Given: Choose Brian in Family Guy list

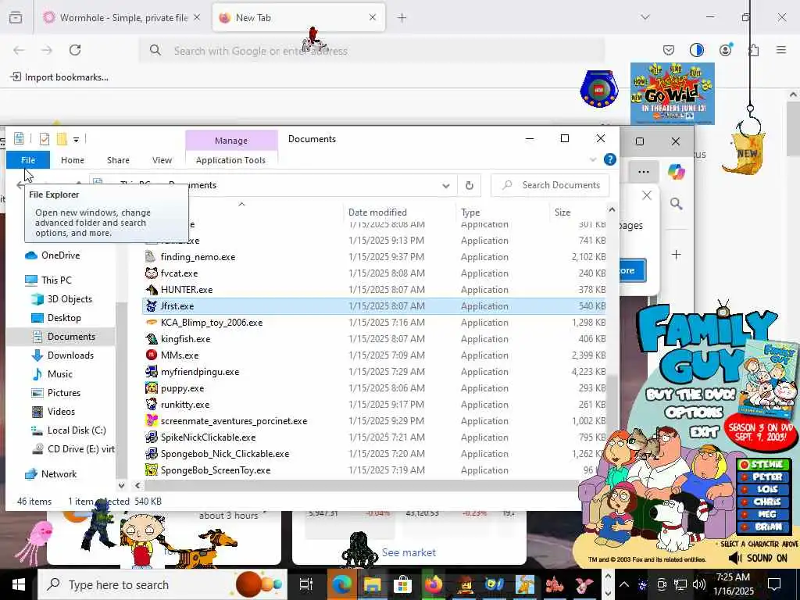Looking at the screenshot, I should [763, 527].
